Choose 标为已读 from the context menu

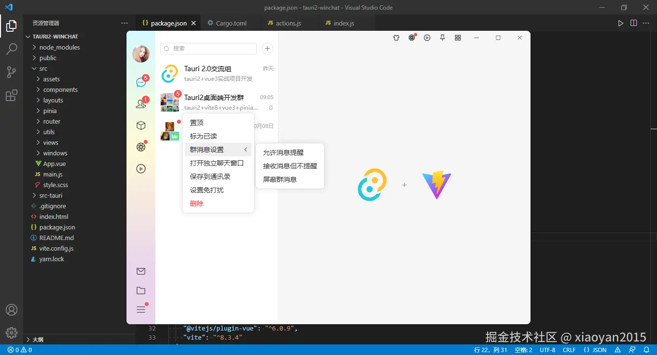(x=218, y=136)
